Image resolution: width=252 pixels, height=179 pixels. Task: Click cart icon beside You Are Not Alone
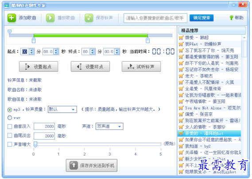coord(181,108)
